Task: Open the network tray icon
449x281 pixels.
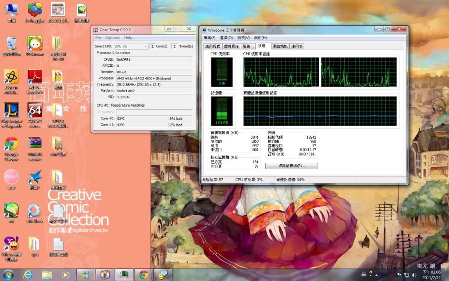Action: [406, 275]
